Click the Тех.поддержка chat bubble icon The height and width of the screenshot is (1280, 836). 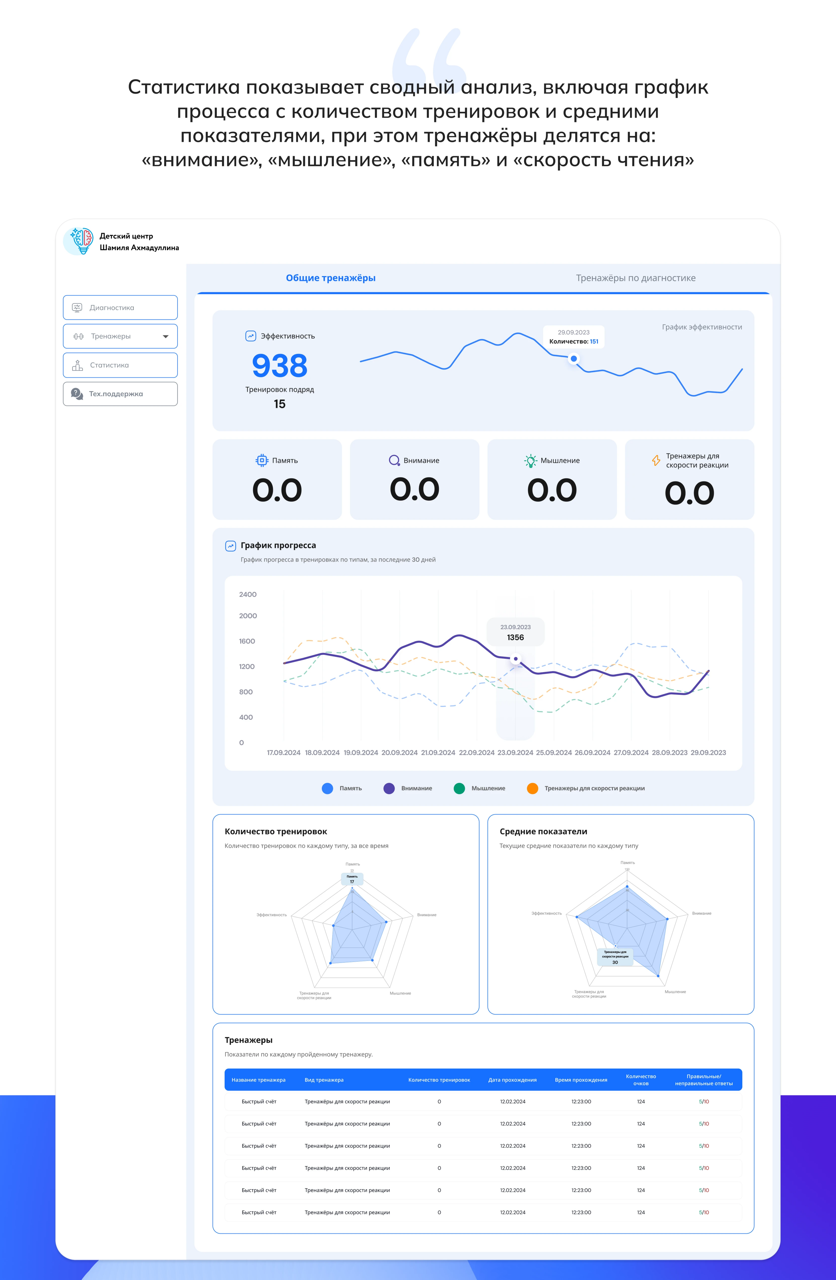(x=77, y=394)
